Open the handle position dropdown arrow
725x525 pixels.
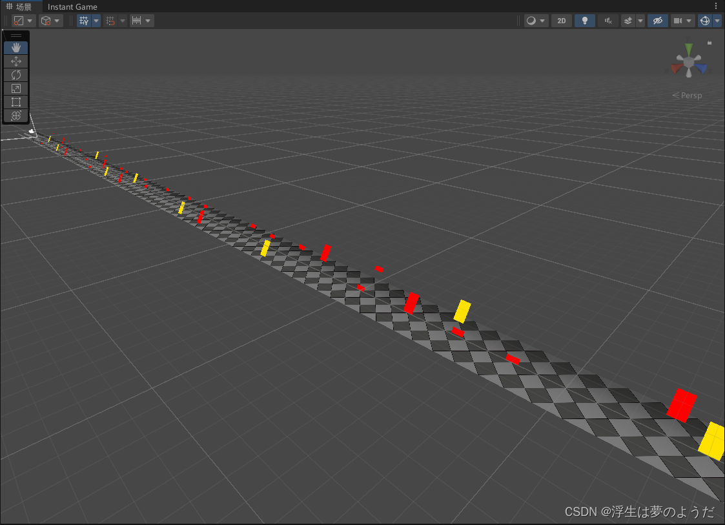(x=30, y=21)
